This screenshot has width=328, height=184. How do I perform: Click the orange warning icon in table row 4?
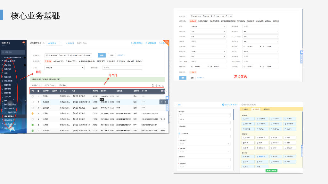click(x=32, y=113)
